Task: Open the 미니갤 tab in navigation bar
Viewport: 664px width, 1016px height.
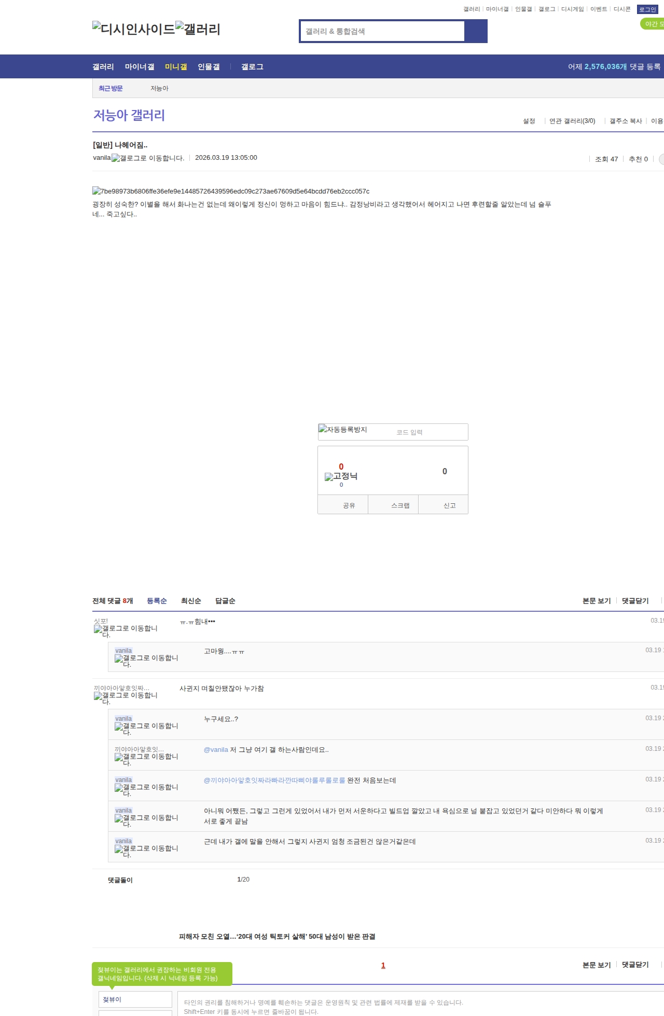Action: (176, 67)
